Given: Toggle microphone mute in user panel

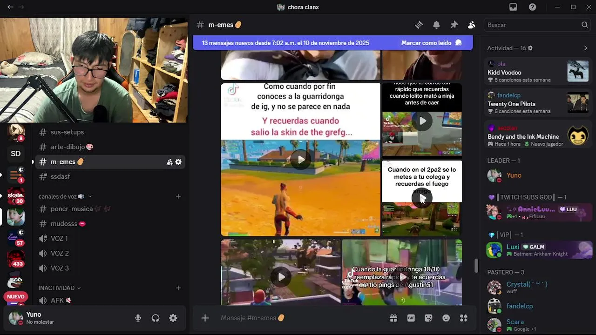Looking at the screenshot, I should 138,318.
